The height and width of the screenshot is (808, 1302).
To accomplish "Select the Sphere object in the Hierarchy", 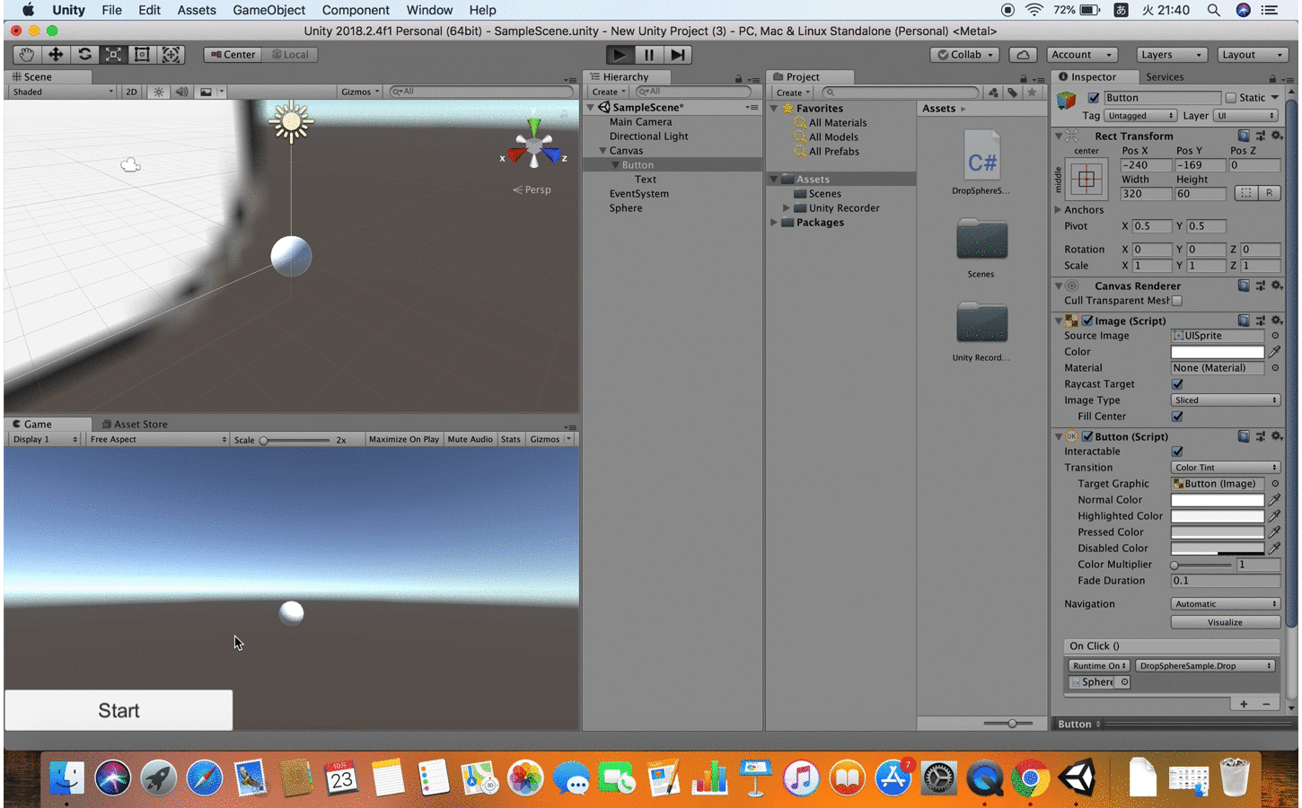I will [x=626, y=207].
